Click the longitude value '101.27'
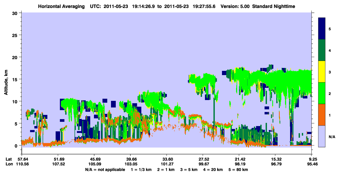 coord(167,164)
